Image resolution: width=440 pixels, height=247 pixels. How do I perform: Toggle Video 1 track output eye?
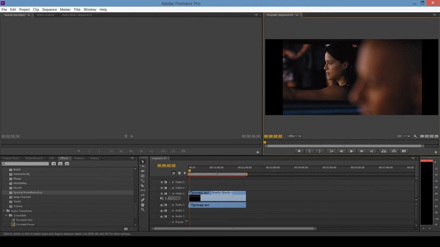click(161, 194)
